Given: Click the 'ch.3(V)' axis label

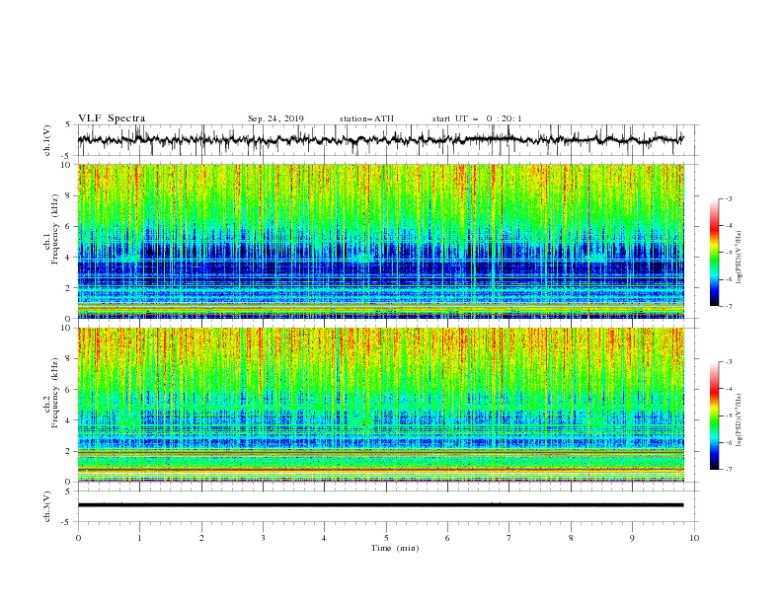Looking at the screenshot, I should click(47, 507).
